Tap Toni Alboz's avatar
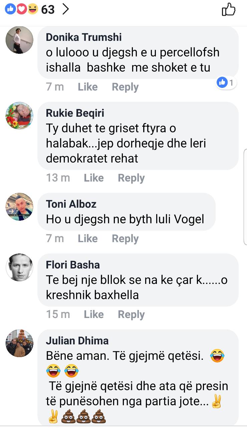This screenshot has height=428, width=247. click(20, 207)
